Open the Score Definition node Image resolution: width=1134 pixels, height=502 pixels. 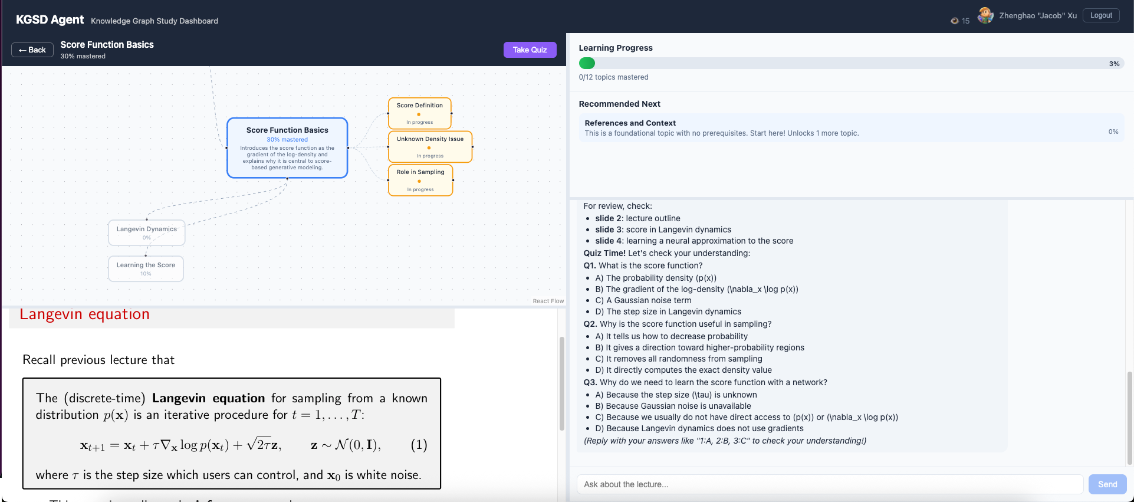coord(420,113)
